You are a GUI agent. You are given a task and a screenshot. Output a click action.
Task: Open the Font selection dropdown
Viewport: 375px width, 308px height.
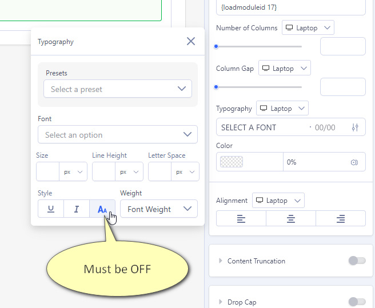[118, 135]
